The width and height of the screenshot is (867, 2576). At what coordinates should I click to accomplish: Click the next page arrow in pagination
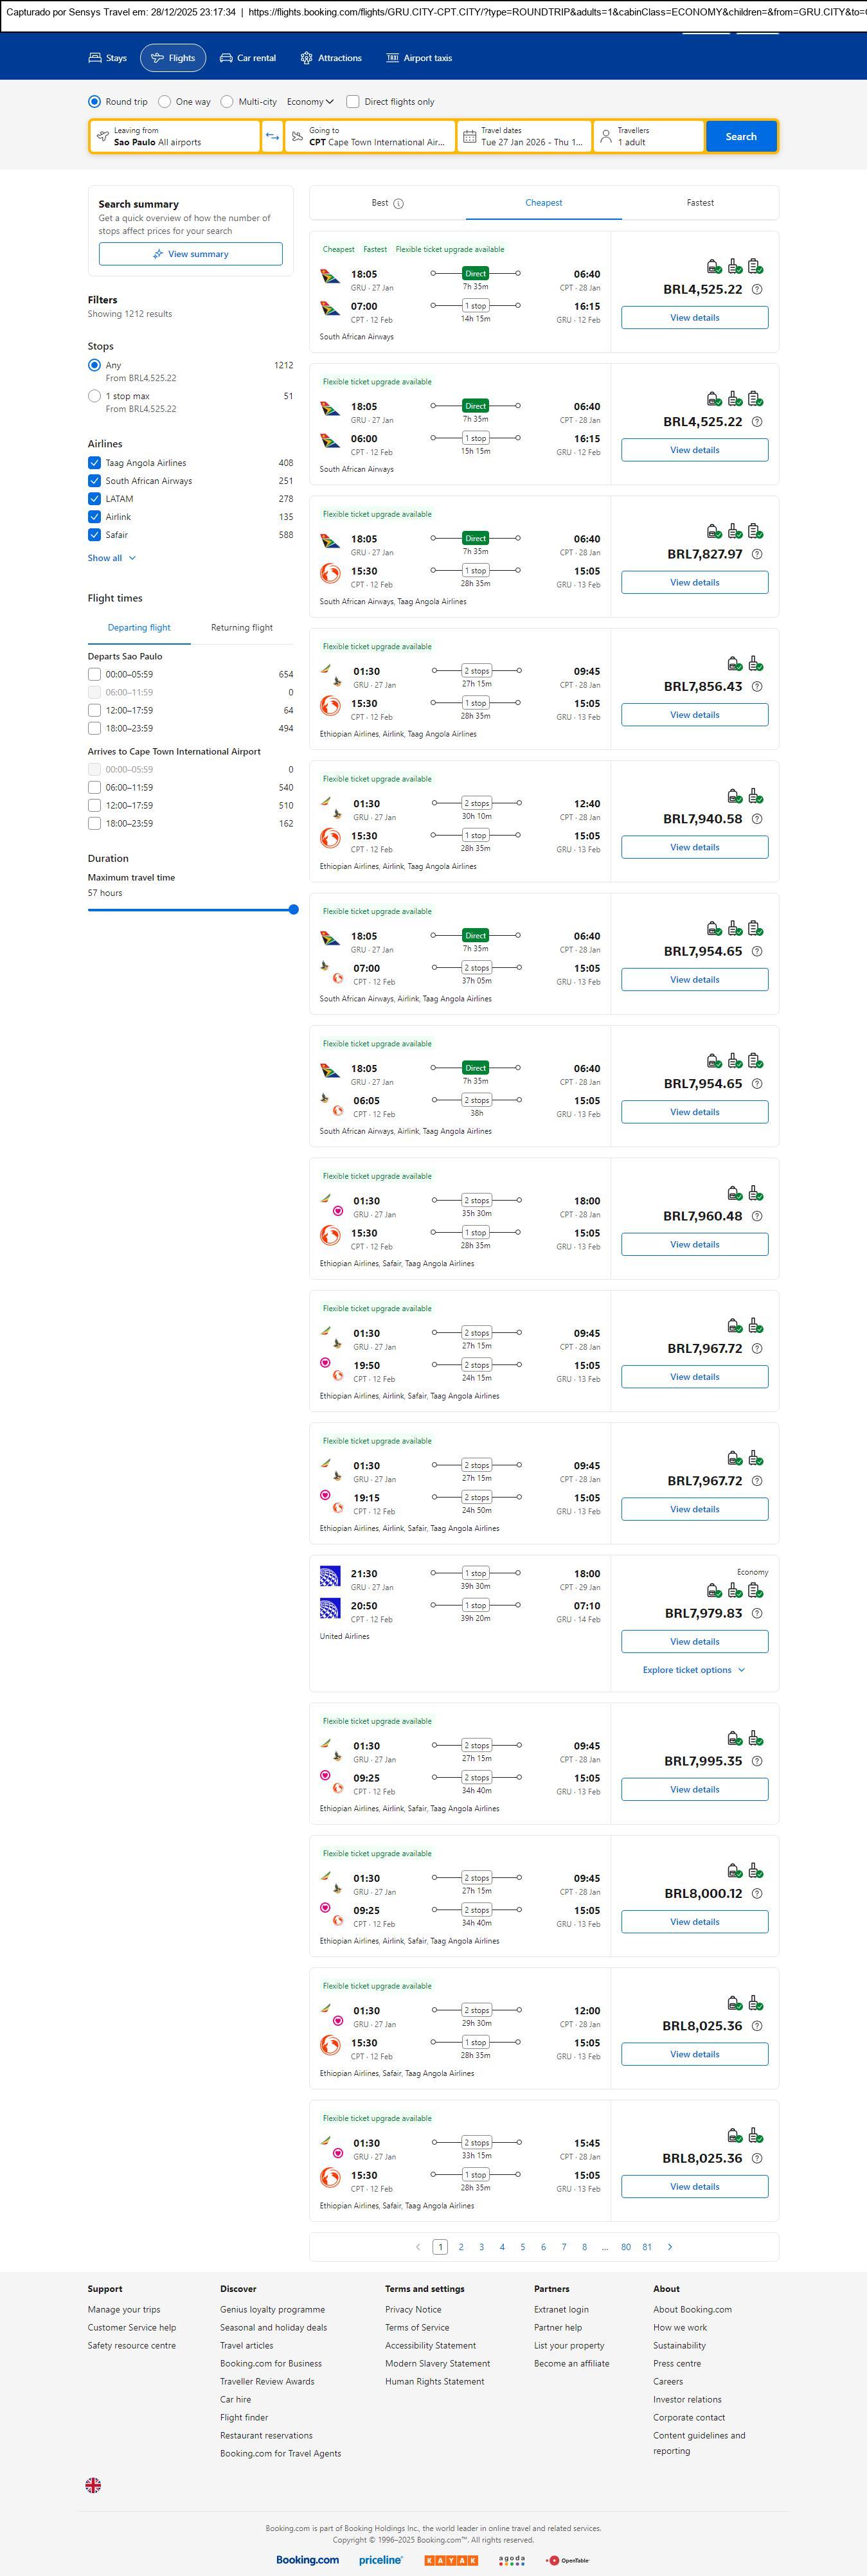670,2246
